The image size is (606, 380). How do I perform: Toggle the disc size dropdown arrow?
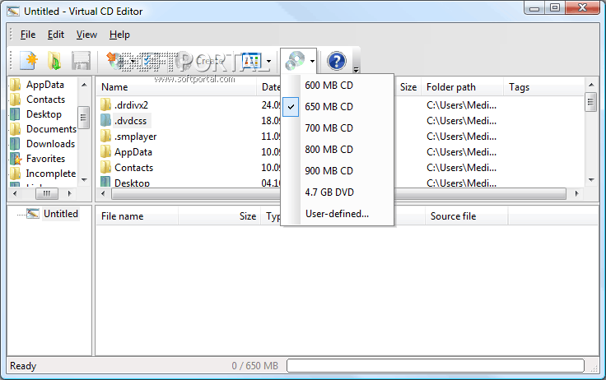(x=312, y=61)
